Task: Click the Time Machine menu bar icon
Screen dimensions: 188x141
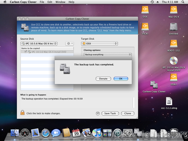Action: coord(152,2)
